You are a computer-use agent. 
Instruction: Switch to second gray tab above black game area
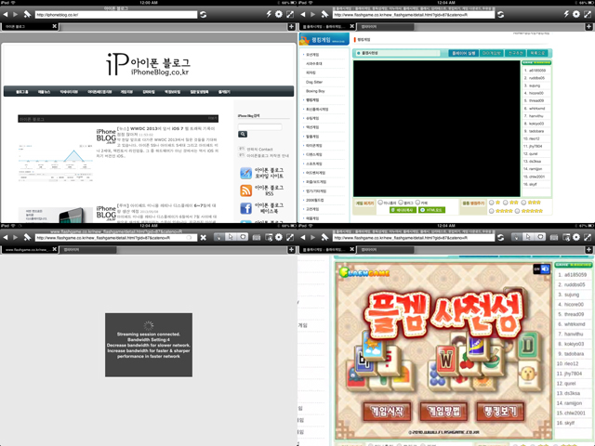click(385, 27)
